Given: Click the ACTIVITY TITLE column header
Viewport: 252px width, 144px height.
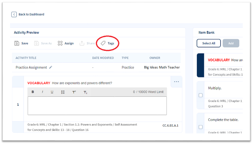Looking at the screenshot, I should [x=26, y=58].
